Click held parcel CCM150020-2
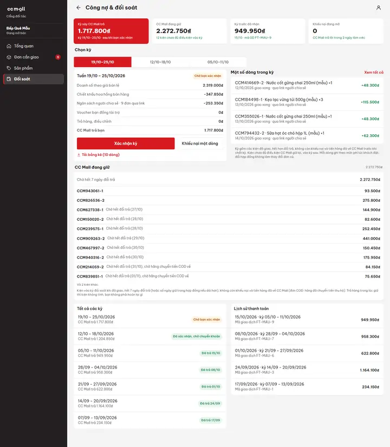This screenshot has width=390, height=447. tap(229, 219)
